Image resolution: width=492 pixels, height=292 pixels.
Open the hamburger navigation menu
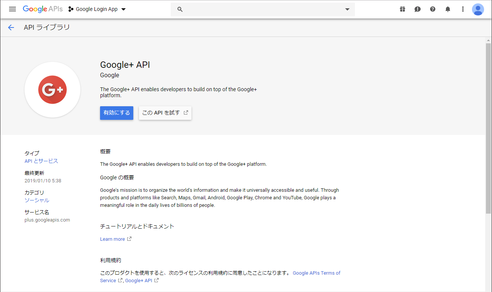point(12,9)
